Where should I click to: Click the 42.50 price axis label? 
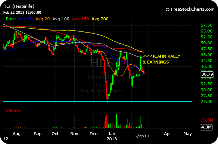(207, 61)
